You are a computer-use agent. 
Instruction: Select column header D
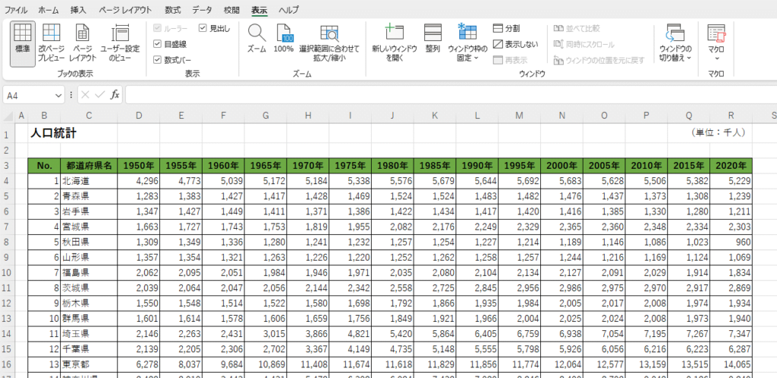[x=139, y=116]
